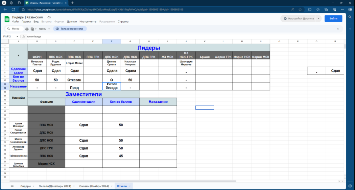Select the Мэрия НСК faction cell in deputies table
The width and height of the screenshot is (355, 190).
coord(46,163)
